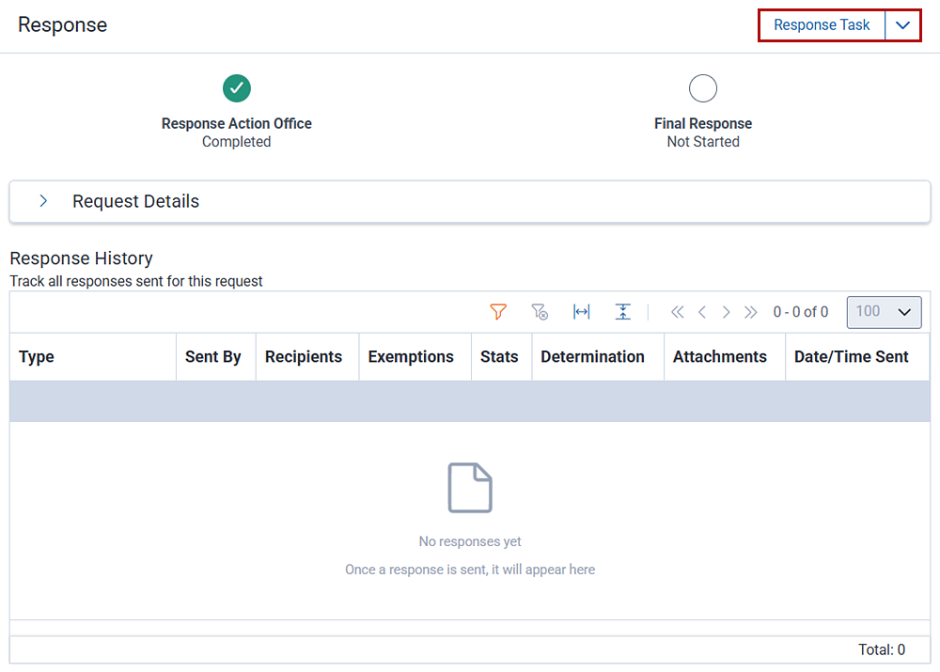Click the Response Task button

tap(822, 25)
